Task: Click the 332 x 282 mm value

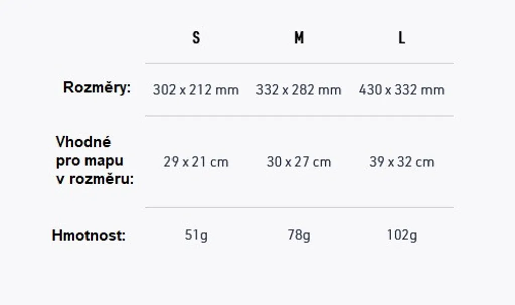Action: (299, 90)
